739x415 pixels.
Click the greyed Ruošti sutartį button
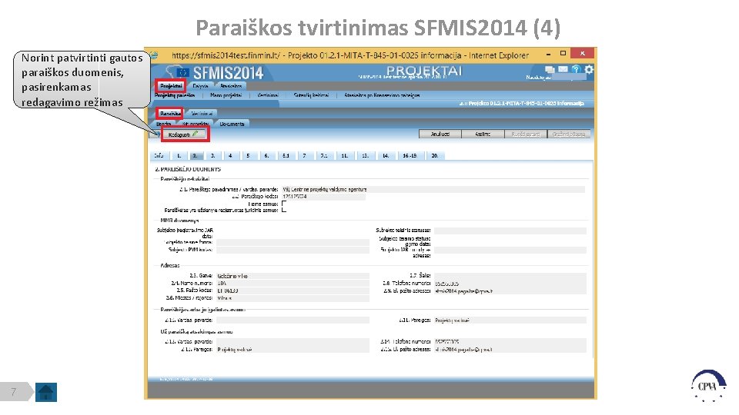[x=526, y=134]
